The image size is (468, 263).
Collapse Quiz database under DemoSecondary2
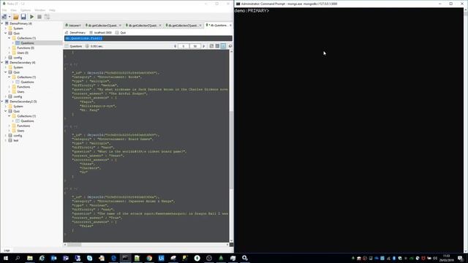tap(6, 111)
